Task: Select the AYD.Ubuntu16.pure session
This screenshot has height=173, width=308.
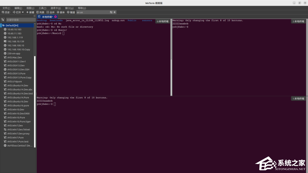Action: coord(17,105)
